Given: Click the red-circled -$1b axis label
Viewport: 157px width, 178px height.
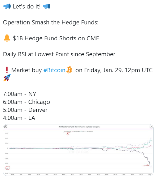Looking at the screenshot, I should (x=7, y=168).
